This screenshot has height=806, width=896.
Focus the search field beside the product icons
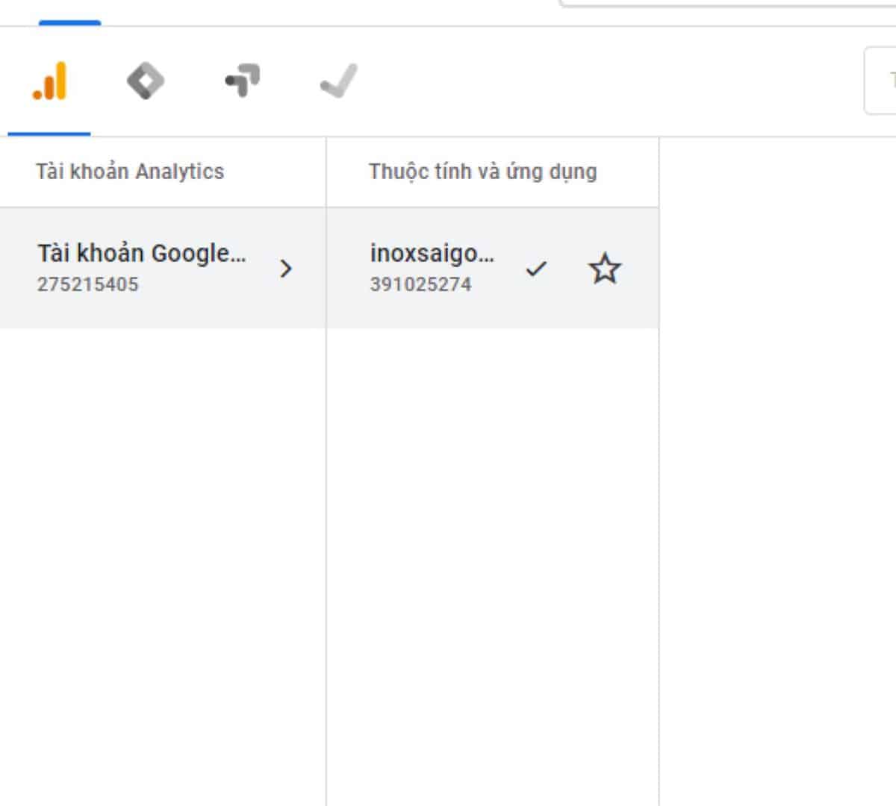tap(881, 81)
